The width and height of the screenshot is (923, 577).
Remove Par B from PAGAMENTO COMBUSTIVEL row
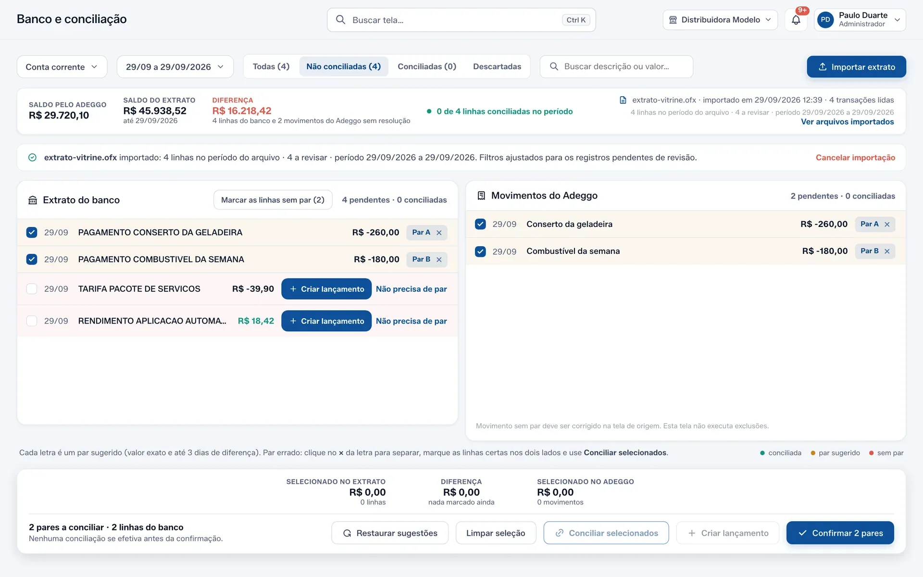(x=439, y=260)
